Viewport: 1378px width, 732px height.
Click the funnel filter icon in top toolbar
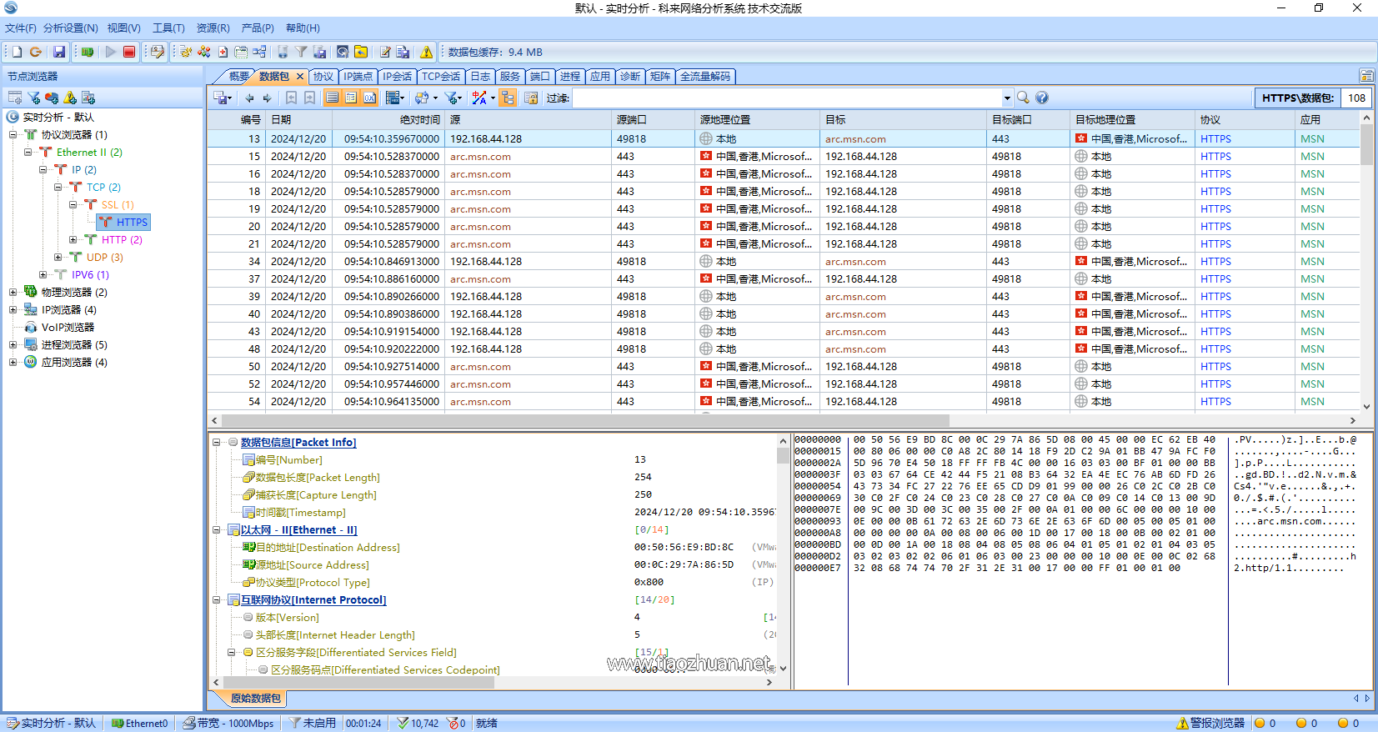coord(301,52)
